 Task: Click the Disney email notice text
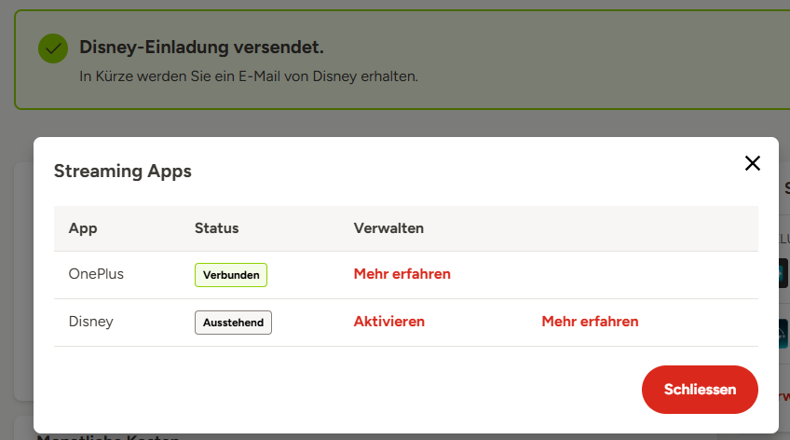point(248,76)
